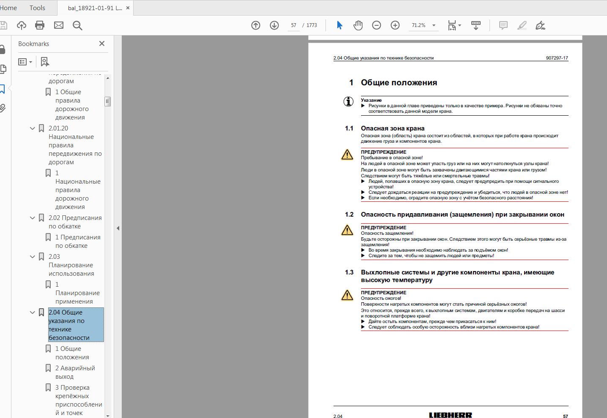Click the bookmarks panel scrollbar thumb
The width and height of the screenshot is (607, 418).
(x=108, y=101)
